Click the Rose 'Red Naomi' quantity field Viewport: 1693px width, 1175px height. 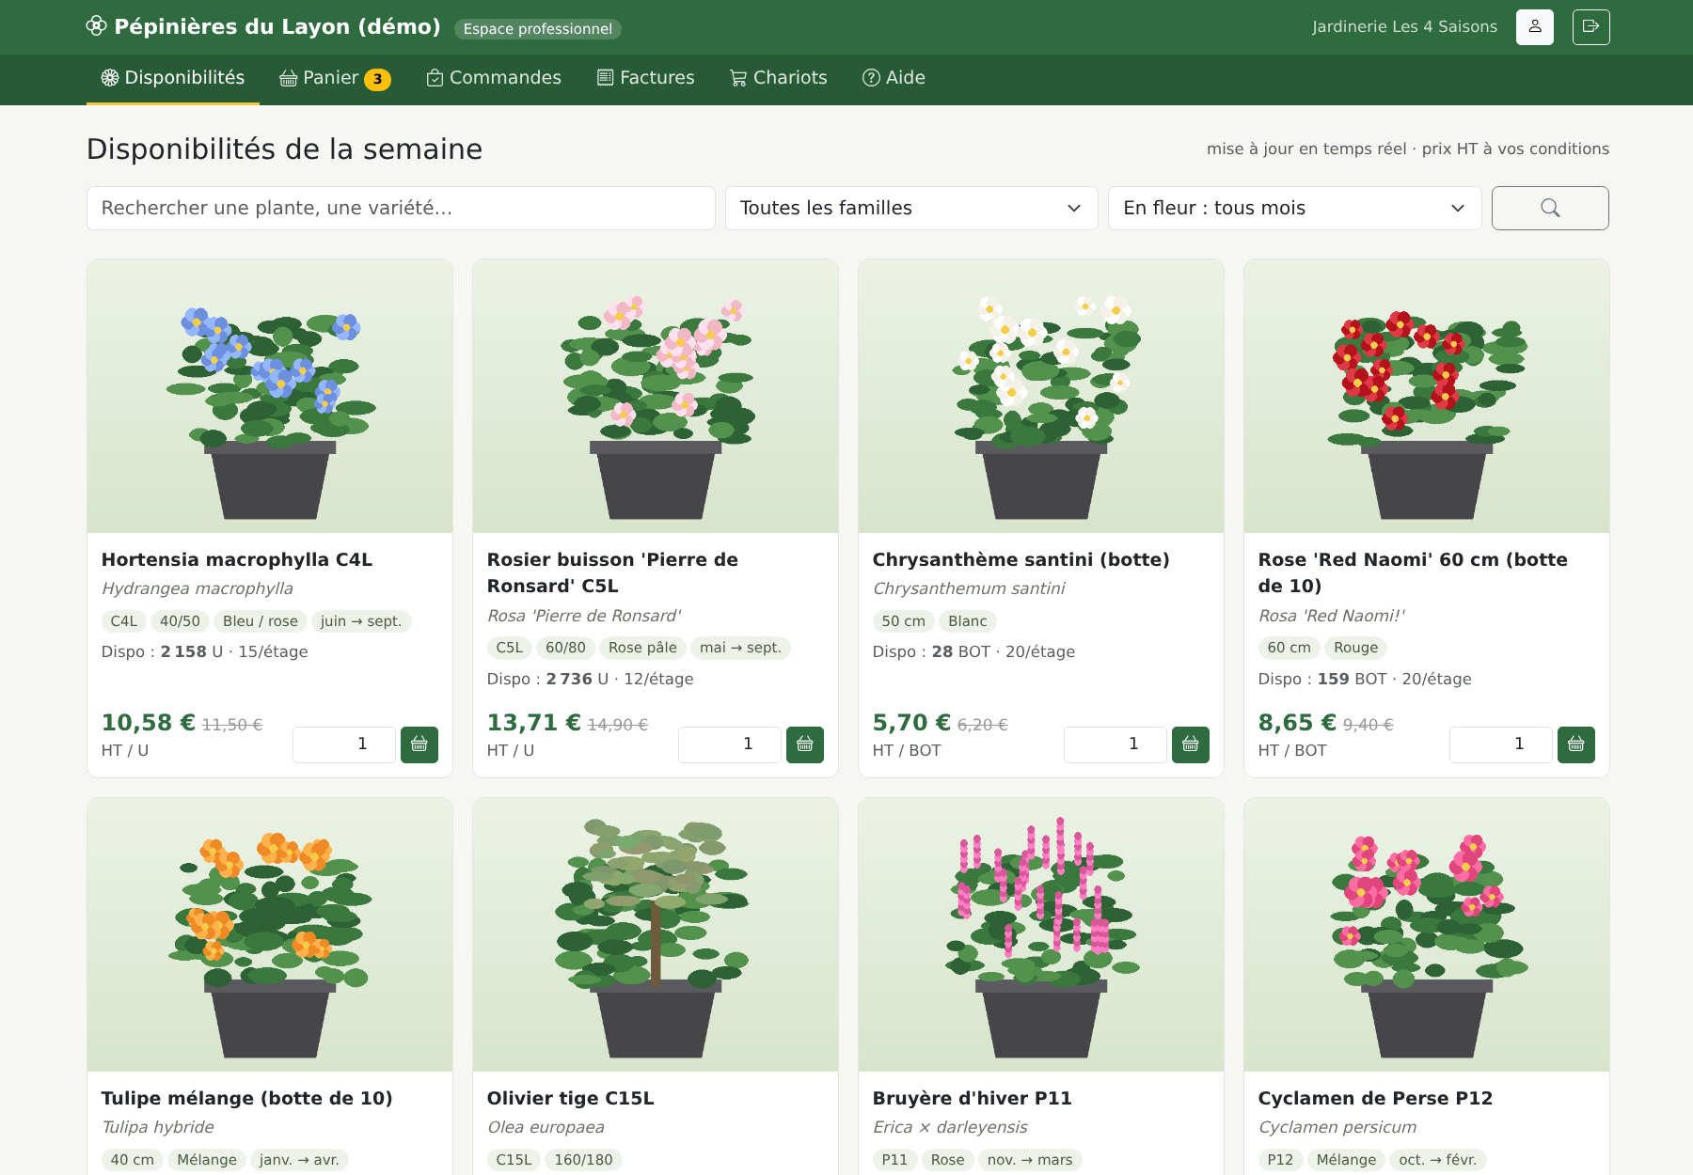click(x=1501, y=744)
